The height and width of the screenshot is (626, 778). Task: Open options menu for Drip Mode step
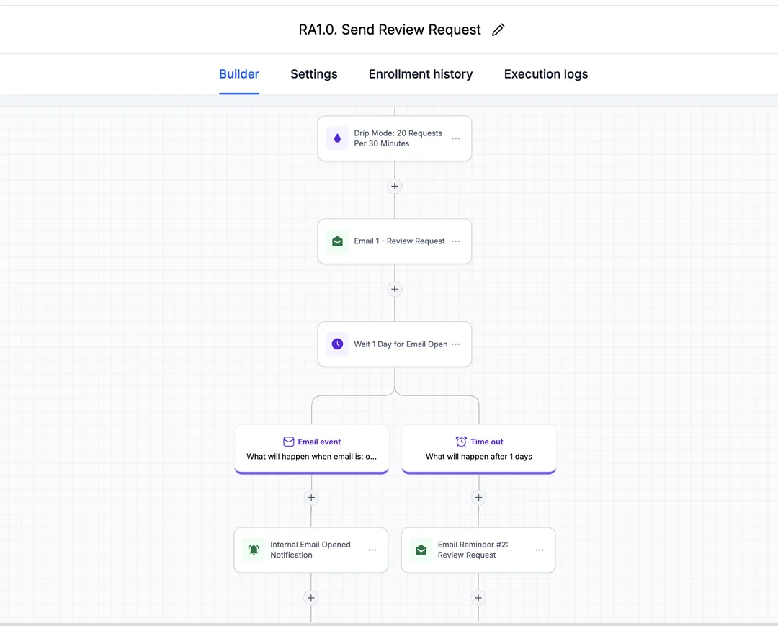click(x=456, y=138)
